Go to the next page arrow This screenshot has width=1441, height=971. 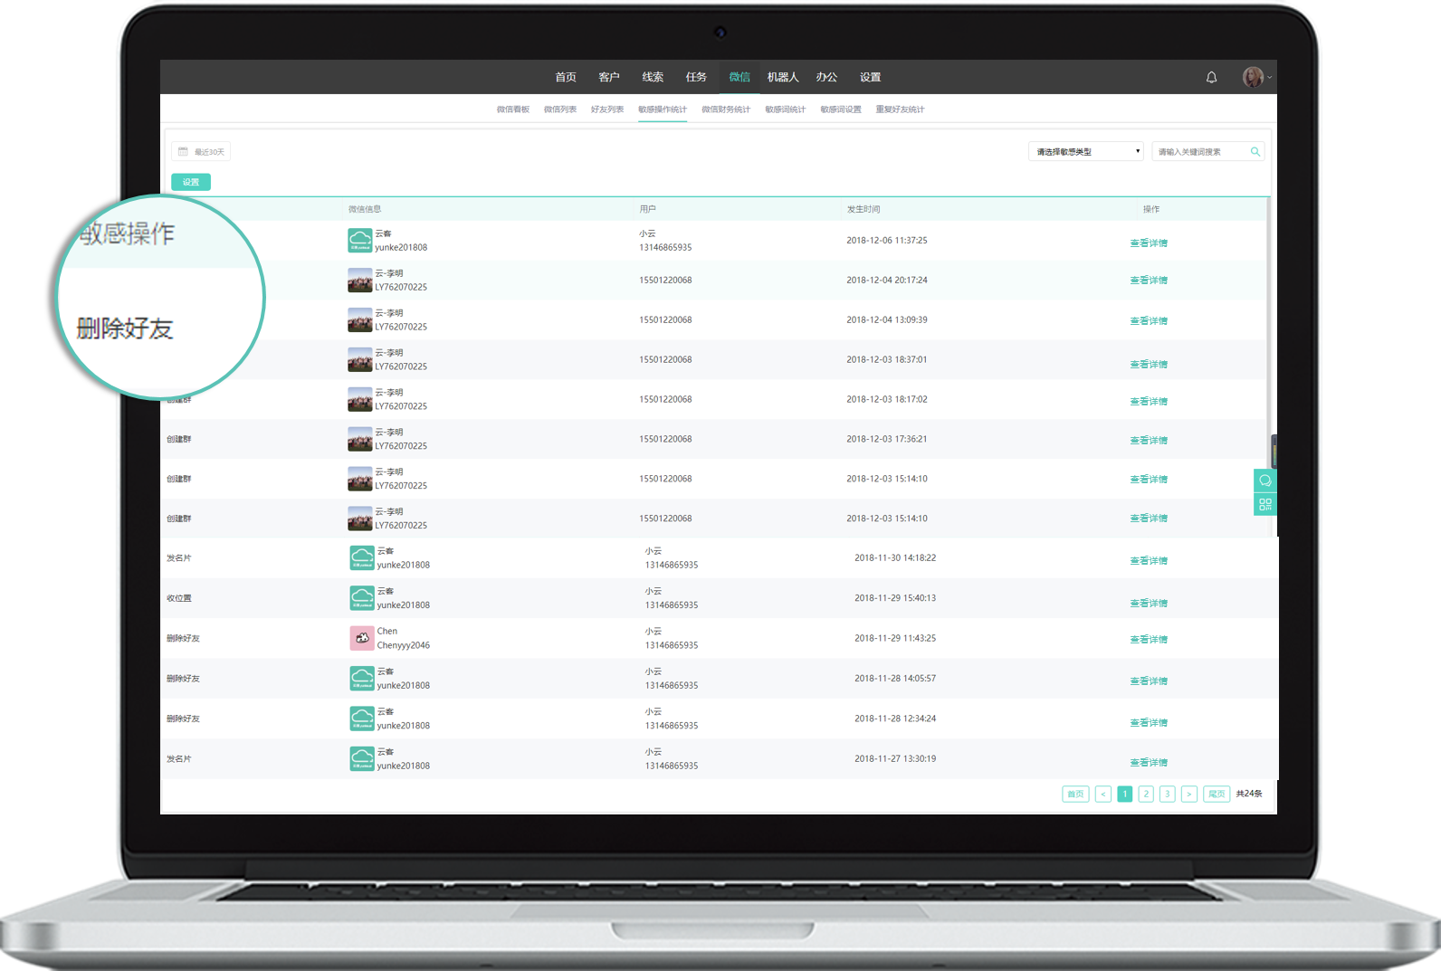tap(1189, 794)
